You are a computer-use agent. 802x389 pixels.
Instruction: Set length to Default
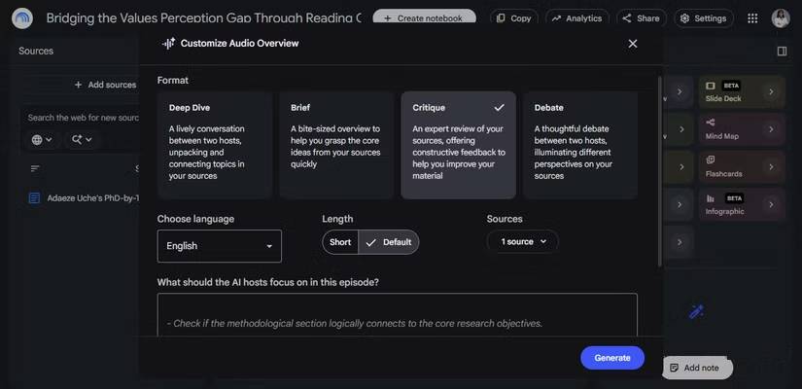click(x=389, y=242)
